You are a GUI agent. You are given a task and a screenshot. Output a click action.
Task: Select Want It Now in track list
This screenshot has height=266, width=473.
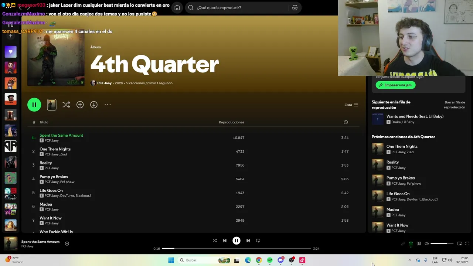pyautogui.click(x=51, y=218)
